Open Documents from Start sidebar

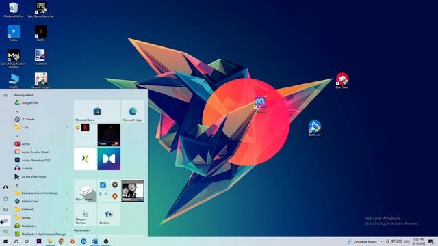[x=5, y=199]
